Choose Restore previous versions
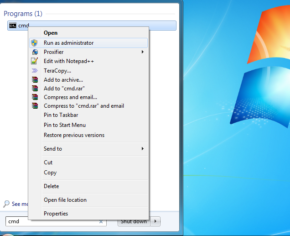The height and width of the screenshot is (236, 290). coord(89,135)
